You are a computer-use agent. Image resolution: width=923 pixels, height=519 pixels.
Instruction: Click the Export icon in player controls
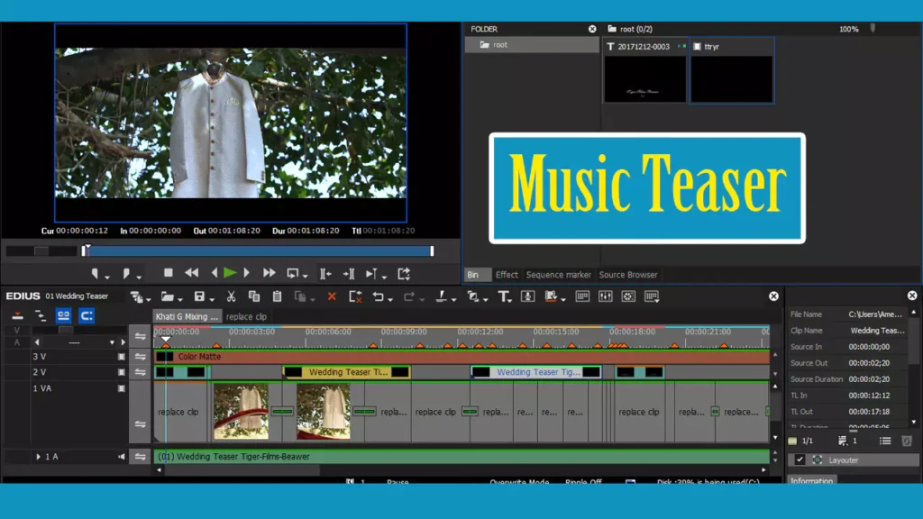(x=404, y=274)
